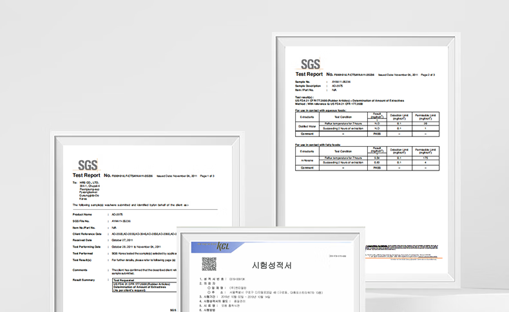Click the 'Sample Description' label on right report
The width and height of the screenshot is (509, 312).
[309, 86]
